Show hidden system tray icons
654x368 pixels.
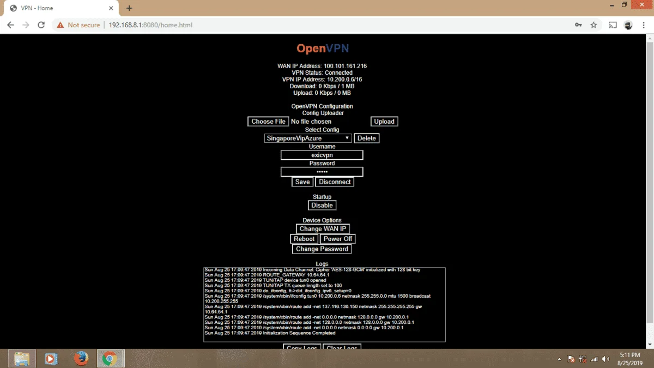click(x=560, y=359)
